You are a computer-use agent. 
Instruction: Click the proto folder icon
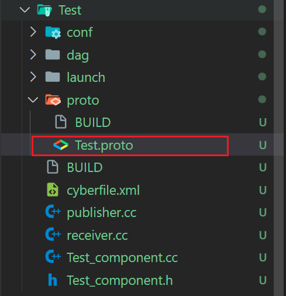(53, 100)
